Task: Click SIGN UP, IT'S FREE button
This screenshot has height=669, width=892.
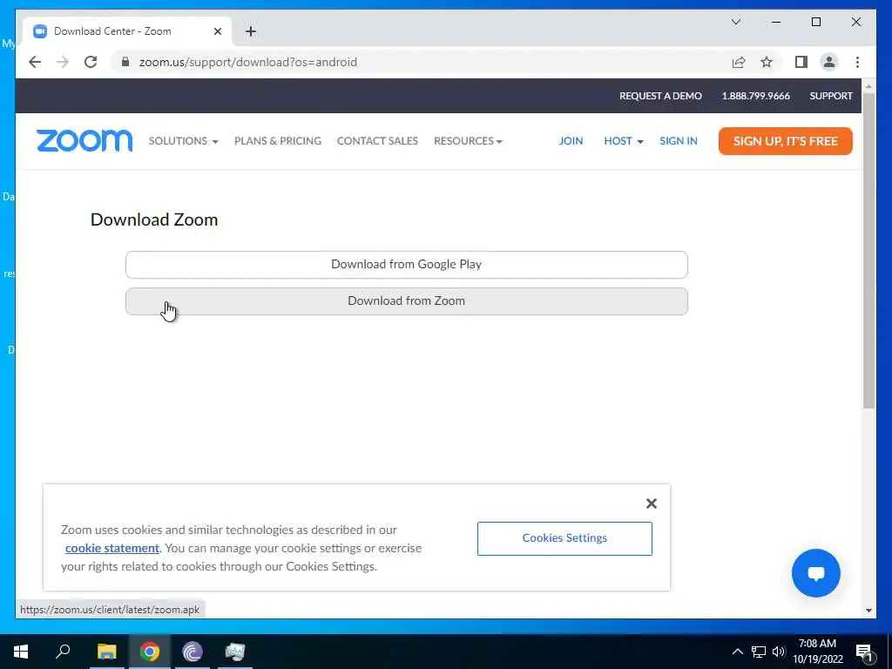Action: [785, 141]
